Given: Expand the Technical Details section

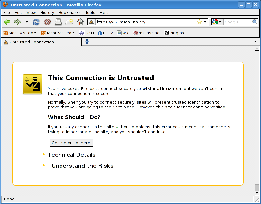Looking at the screenshot, I should point(71,155).
